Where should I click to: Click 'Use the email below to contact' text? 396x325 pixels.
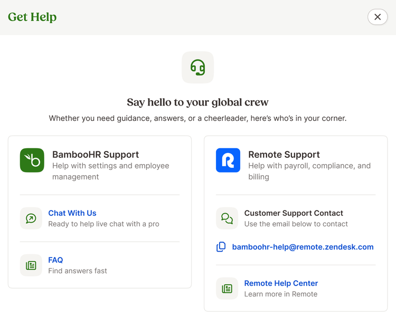tap(296, 224)
